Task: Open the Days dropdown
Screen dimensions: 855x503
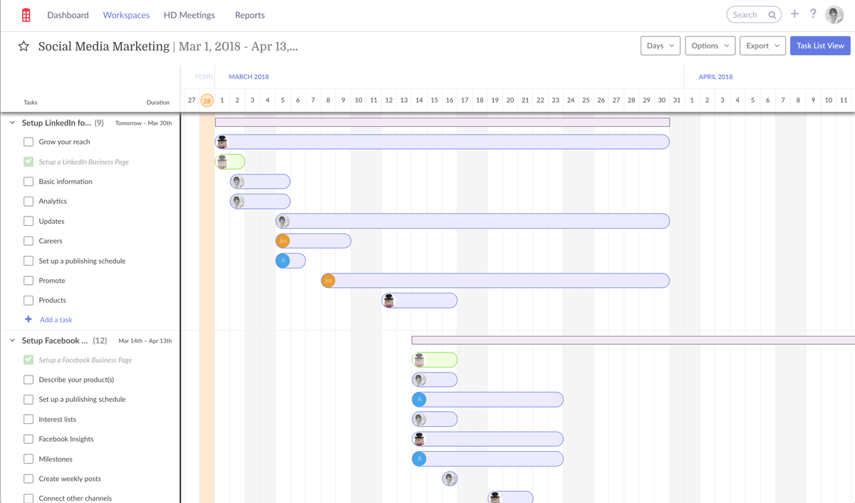Action: coord(660,45)
